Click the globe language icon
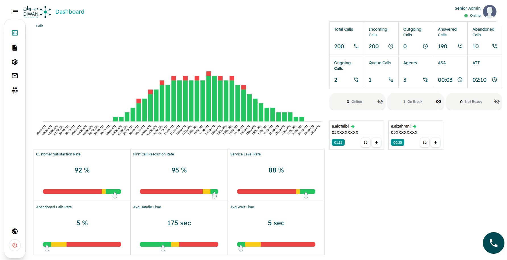This screenshot has width=507, height=260. 15,231
